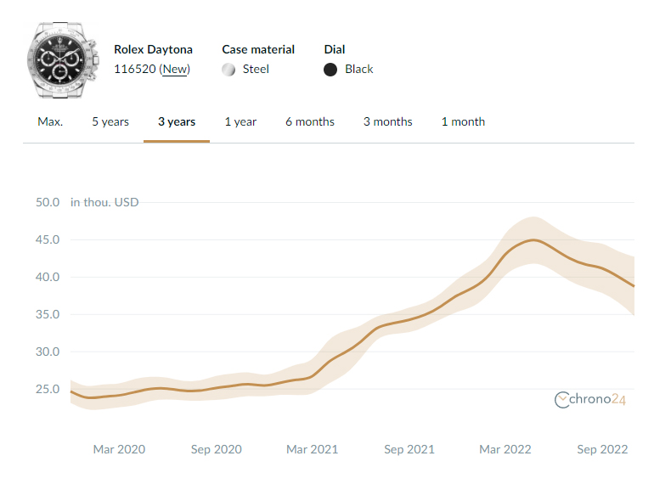
Task: Choose the 3 months tab
Action: 388,121
